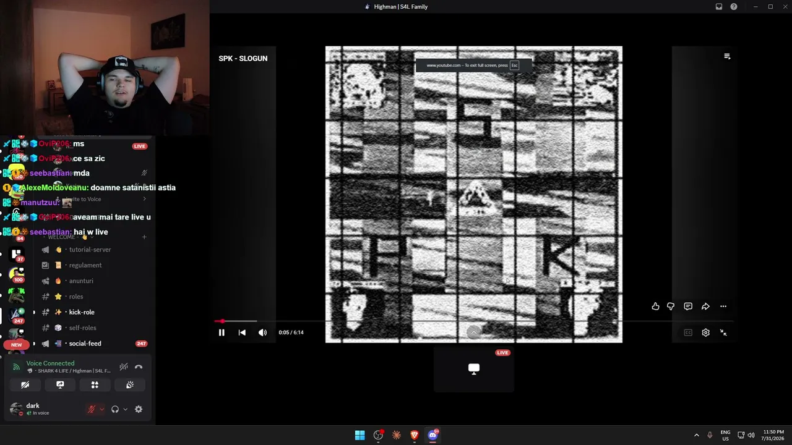Open the output device options arrow
Image resolution: width=792 pixels, height=445 pixels.
coord(125,409)
